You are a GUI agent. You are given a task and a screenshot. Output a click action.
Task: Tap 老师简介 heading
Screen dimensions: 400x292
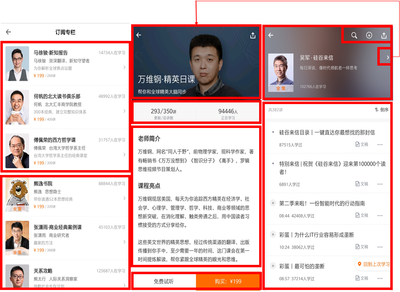tap(149, 139)
